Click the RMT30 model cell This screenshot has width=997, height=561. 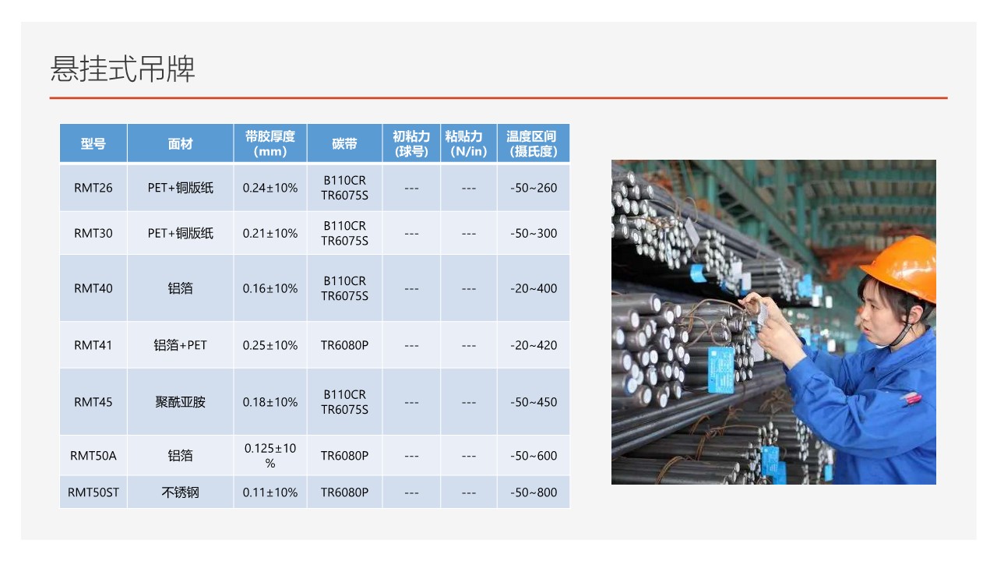pyautogui.click(x=93, y=233)
